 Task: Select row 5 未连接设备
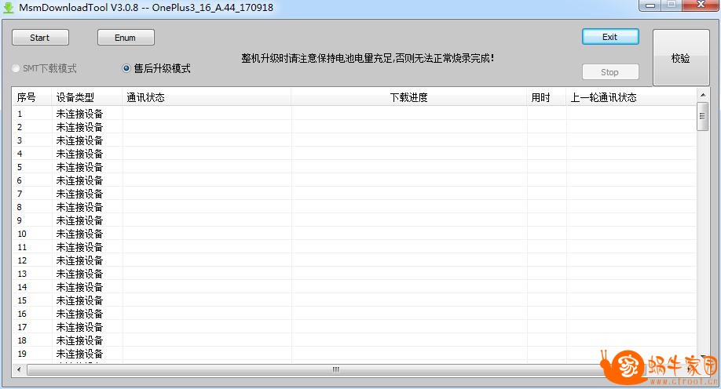coord(354,167)
